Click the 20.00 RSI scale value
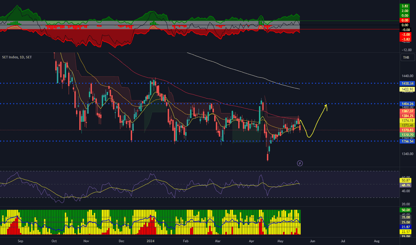 [x=406, y=204]
